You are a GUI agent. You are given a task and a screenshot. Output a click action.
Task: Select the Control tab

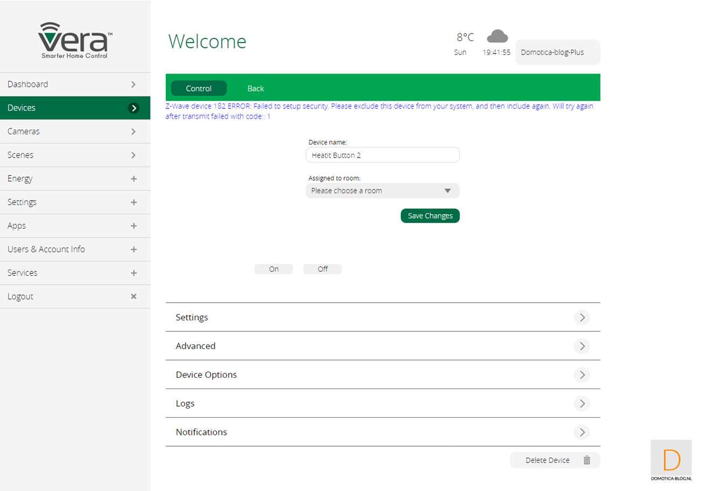pyautogui.click(x=199, y=88)
